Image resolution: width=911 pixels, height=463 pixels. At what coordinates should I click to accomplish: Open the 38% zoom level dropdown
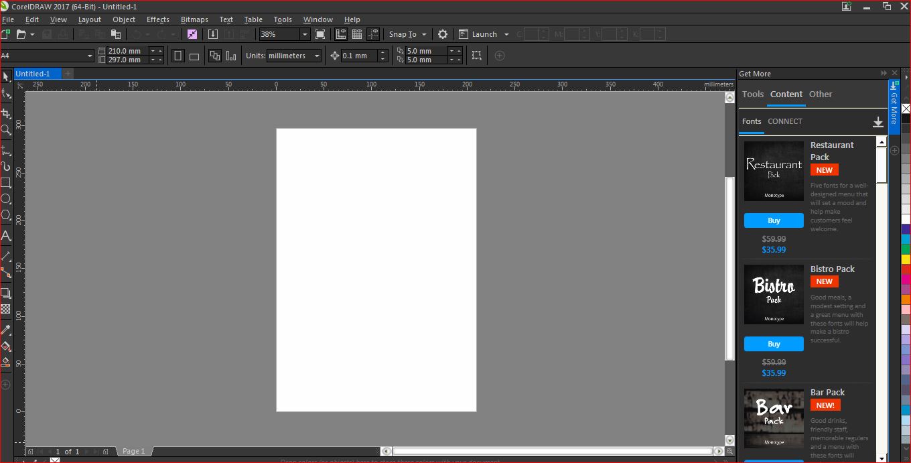pyautogui.click(x=305, y=34)
